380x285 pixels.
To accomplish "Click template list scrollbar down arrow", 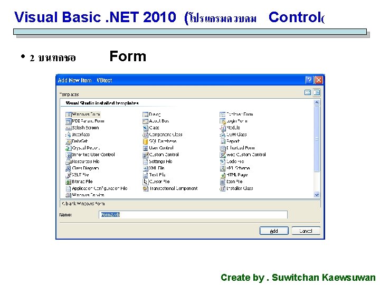I will [x=317, y=195].
